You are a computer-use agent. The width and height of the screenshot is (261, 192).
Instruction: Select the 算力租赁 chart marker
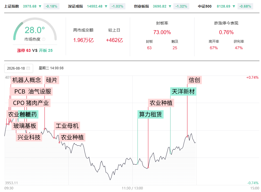tap(150, 114)
